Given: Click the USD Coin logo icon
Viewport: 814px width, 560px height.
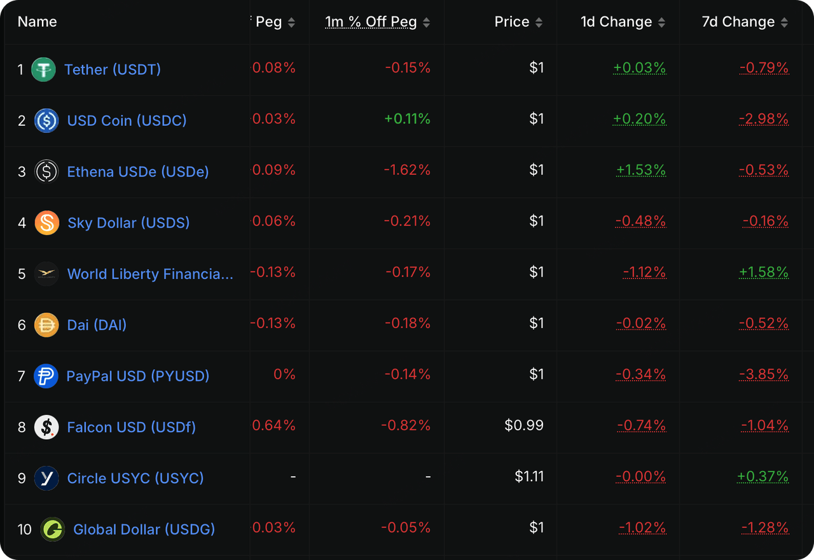Looking at the screenshot, I should tap(46, 120).
